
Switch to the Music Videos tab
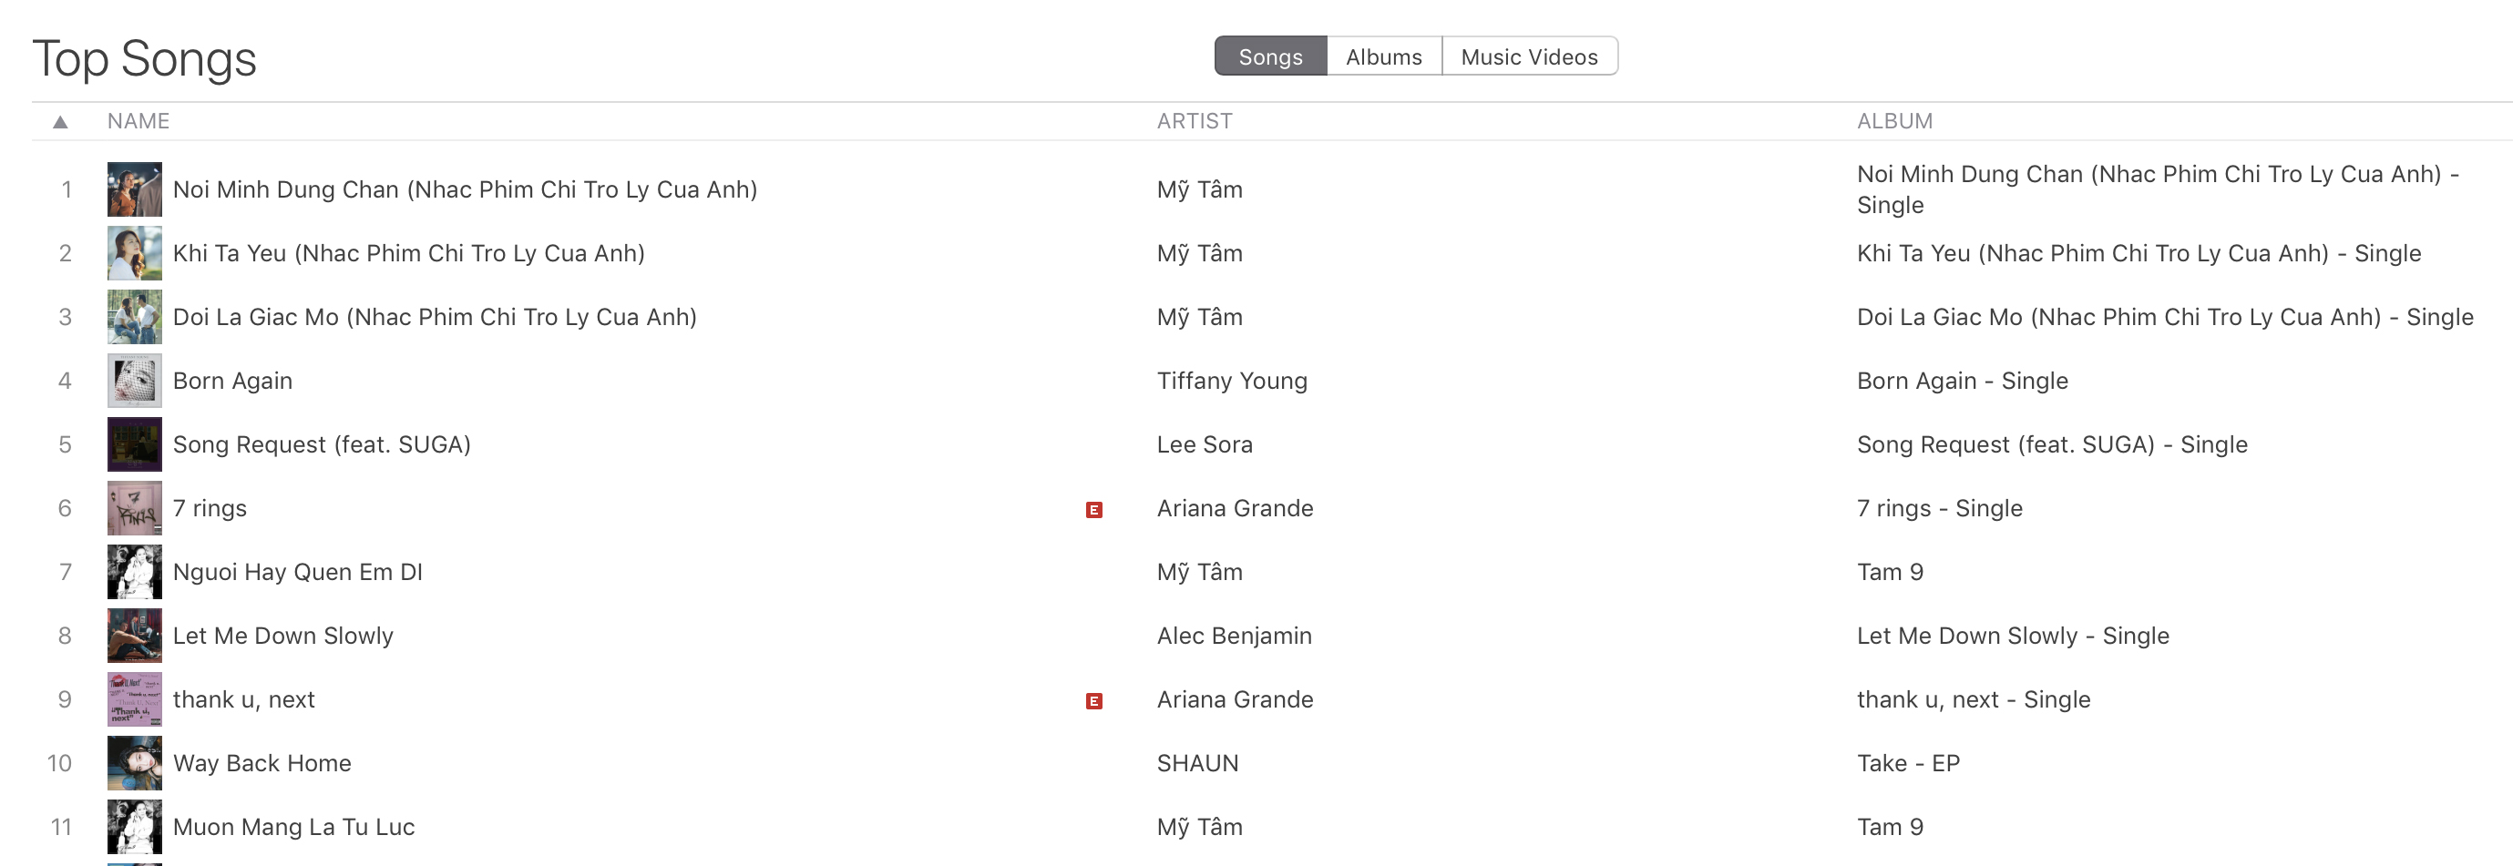[1529, 56]
